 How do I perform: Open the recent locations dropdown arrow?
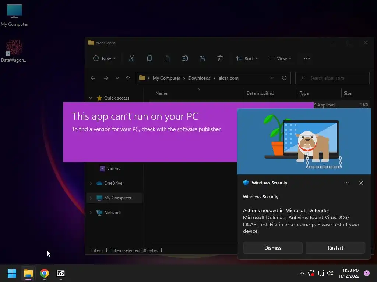(117, 78)
